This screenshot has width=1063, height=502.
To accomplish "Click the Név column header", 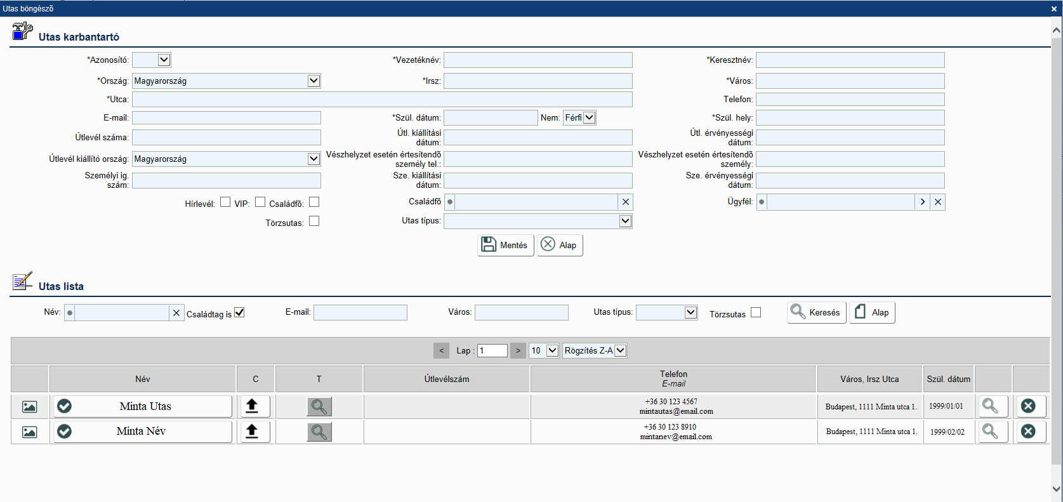I will (143, 379).
